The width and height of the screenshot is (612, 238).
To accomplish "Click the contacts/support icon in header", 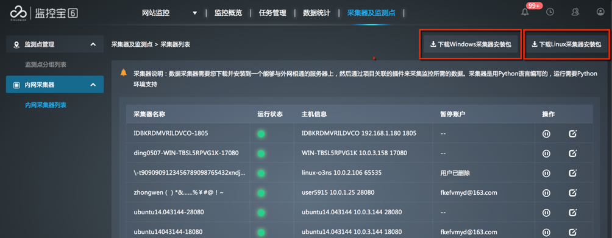I will coord(575,12).
